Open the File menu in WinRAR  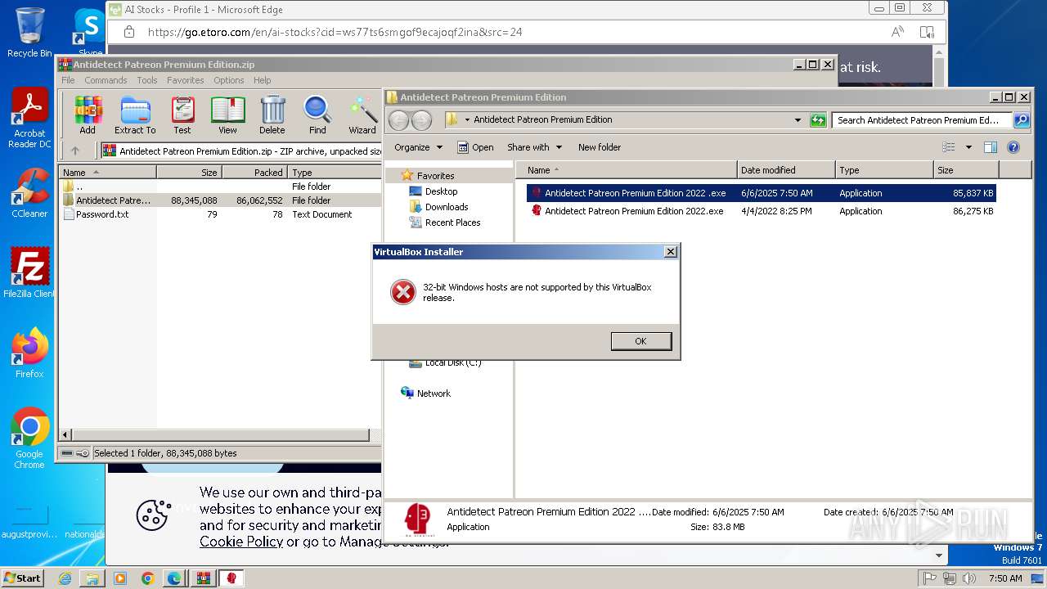[x=68, y=80]
